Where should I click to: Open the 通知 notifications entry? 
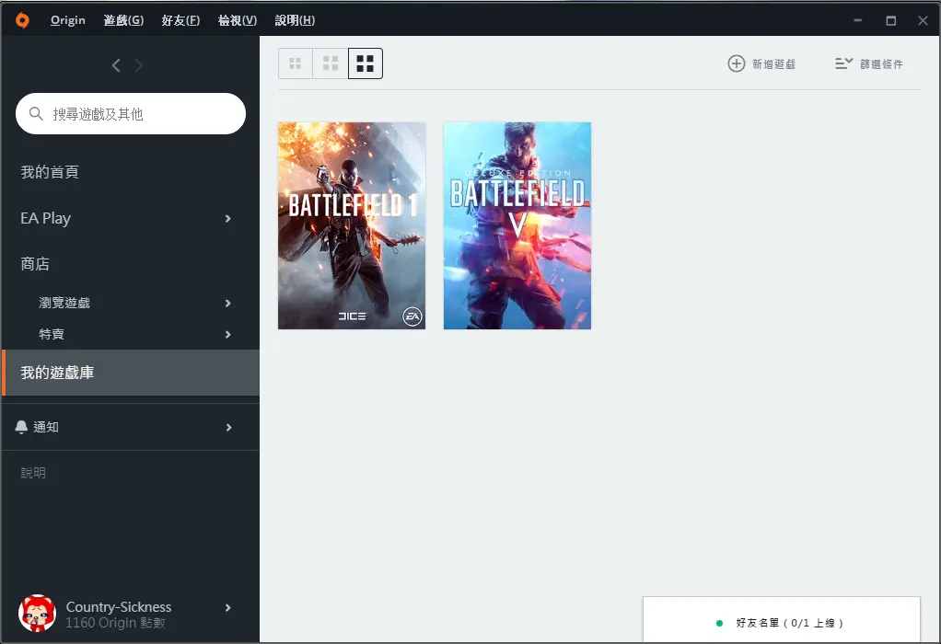point(130,427)
